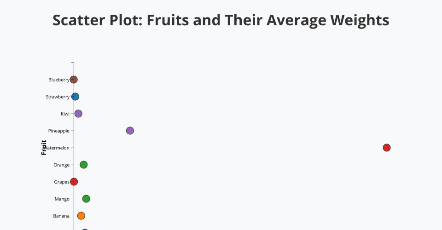This screenshot has width=442, height=230.
Task: Click the Kiwi axis label
Action: [x=65, y=114]
